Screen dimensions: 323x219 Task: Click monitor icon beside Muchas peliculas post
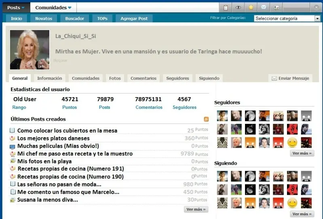(13, 147)
